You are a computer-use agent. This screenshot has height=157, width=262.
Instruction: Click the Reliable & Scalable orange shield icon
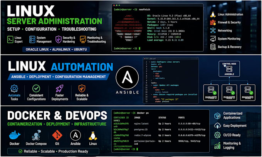tap(82, 89)
